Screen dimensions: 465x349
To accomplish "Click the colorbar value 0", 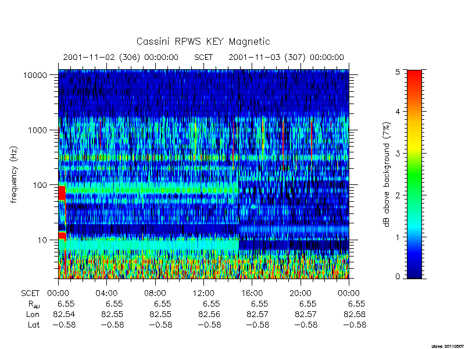I will (x=398, y=277).
